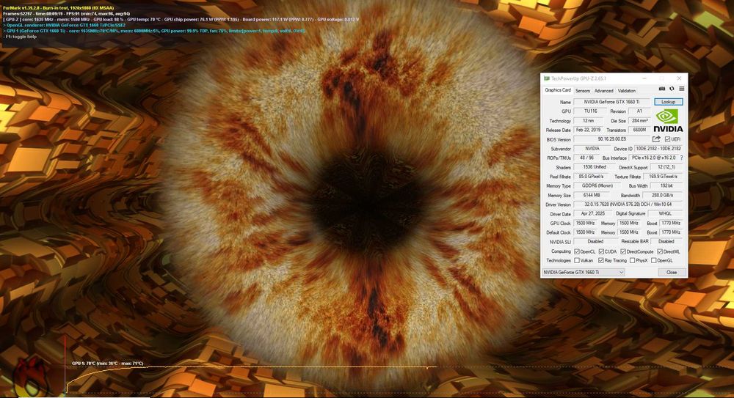
Task: Click the FurMark GPU temperature graph label
Action: coord(108,364)
